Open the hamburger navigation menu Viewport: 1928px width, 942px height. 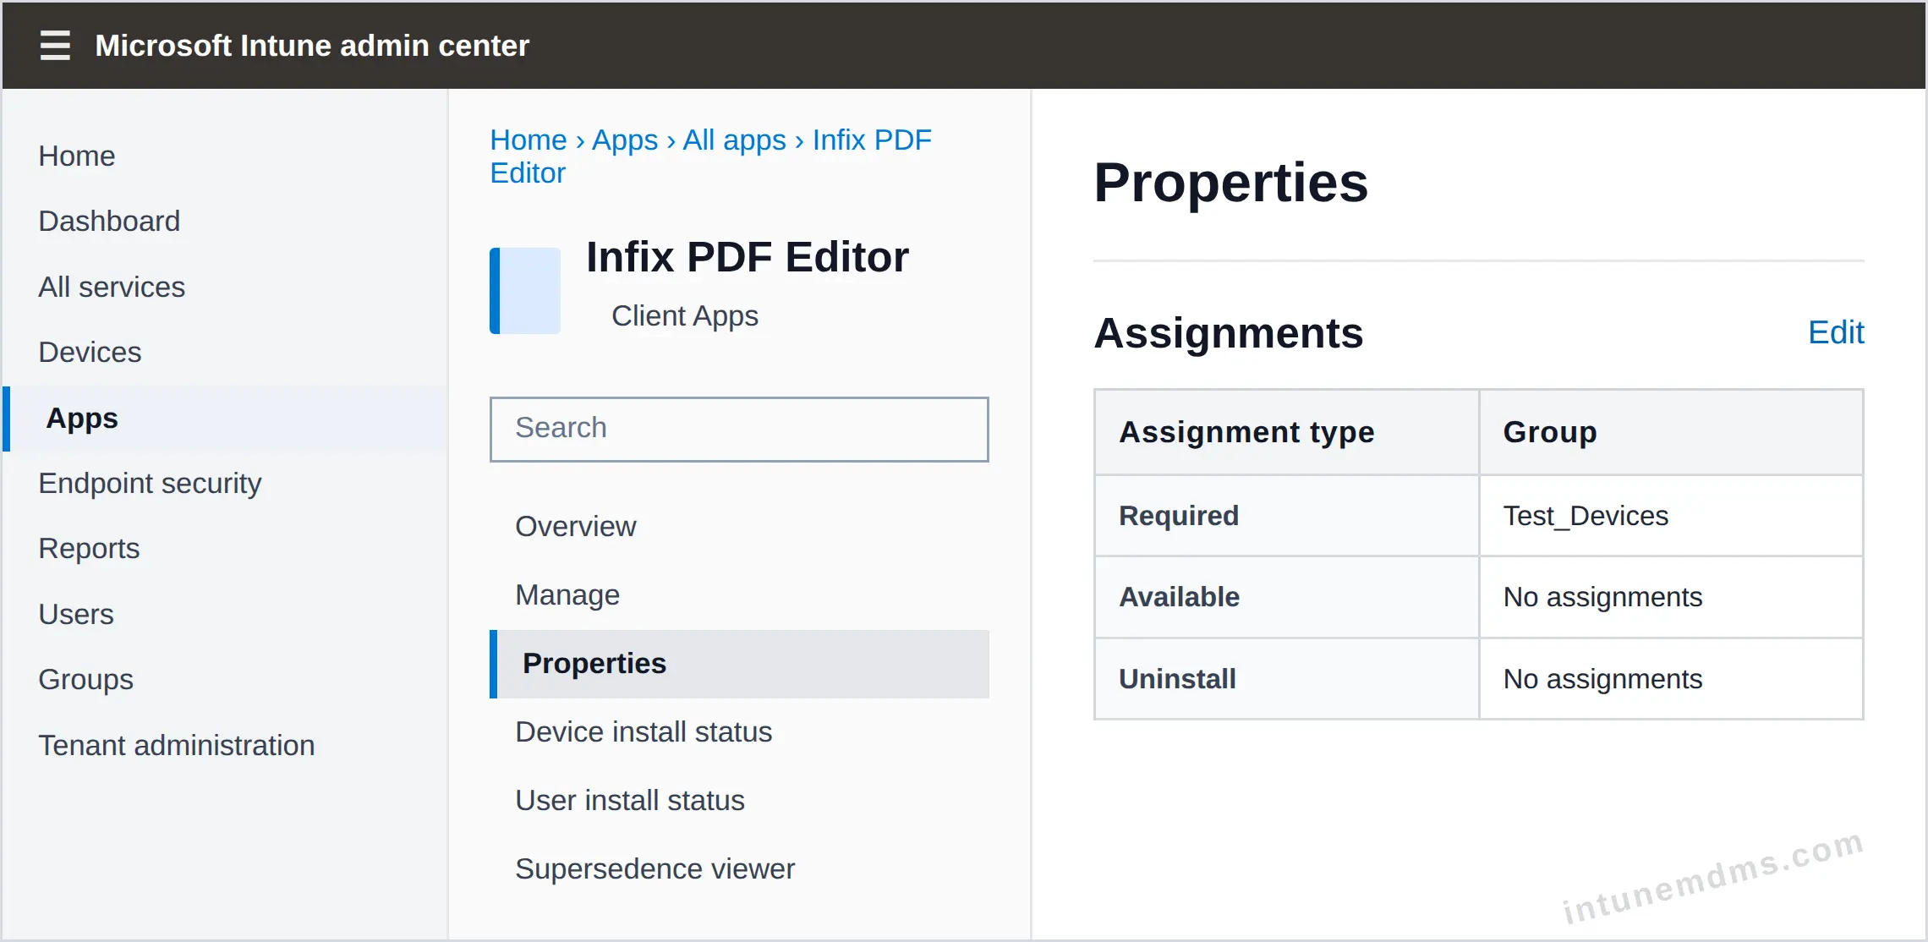[x=55, y=46]
